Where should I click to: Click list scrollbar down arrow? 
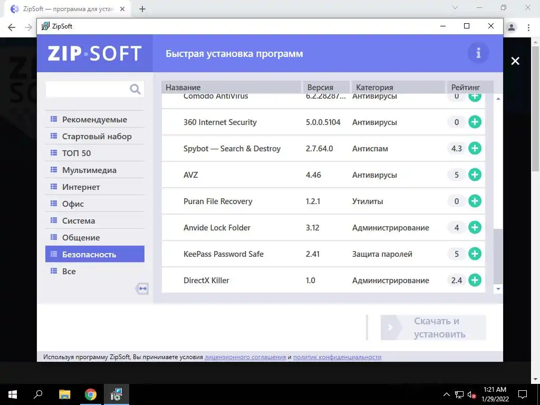[x=498, y=289]
